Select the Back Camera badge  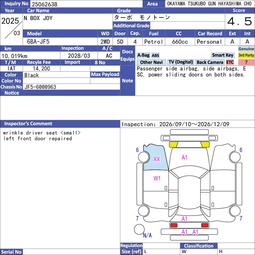tap(210, 62)
